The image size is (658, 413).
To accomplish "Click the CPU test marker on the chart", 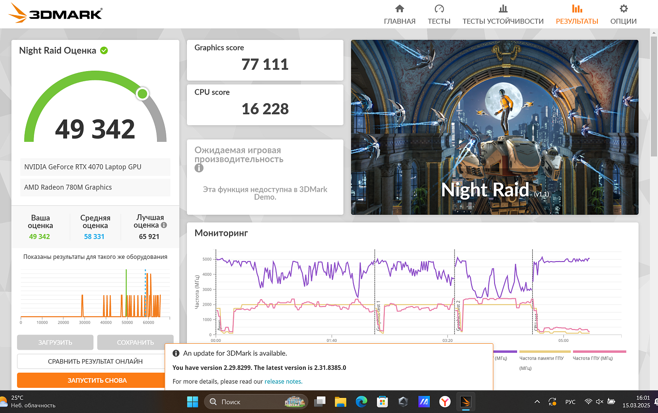I will (535, 322).
